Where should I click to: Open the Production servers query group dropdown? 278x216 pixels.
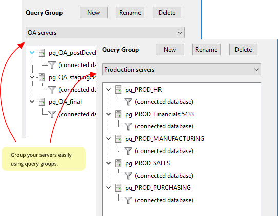[x=182, y=70]
